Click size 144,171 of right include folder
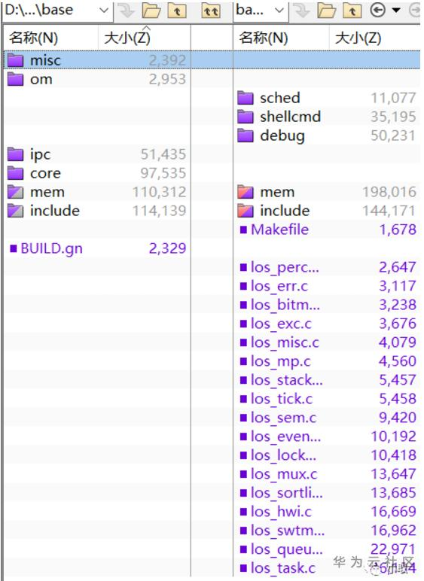This screenshot has width=424, height=581. coord(389,211)
